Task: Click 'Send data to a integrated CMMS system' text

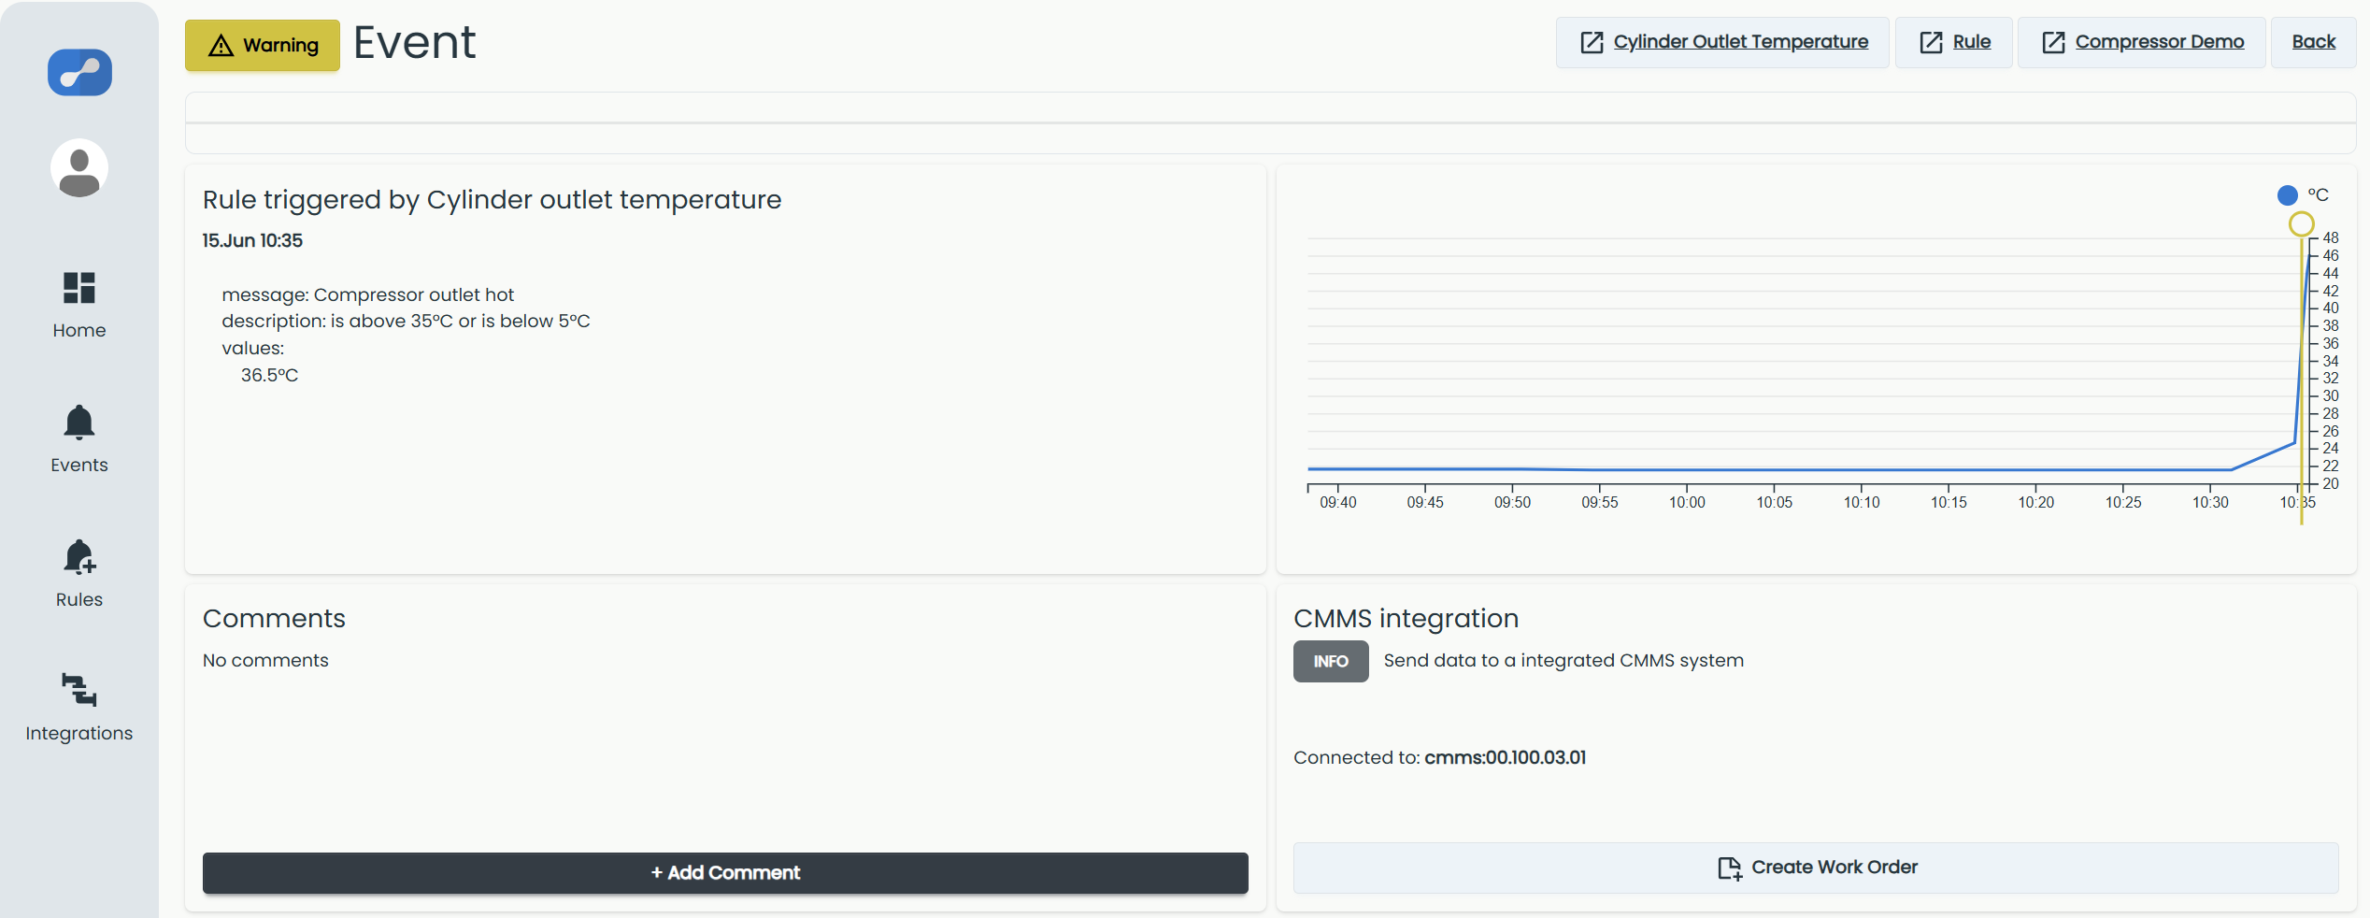Action: click(1563, 661)
